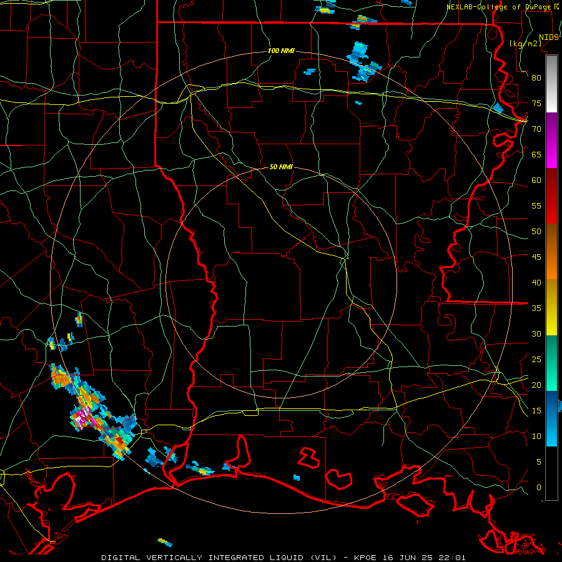This screenshot has height=562, width=562.
Task: Click the KPOE radar site identifier
Action: click(x=365, y=558)
